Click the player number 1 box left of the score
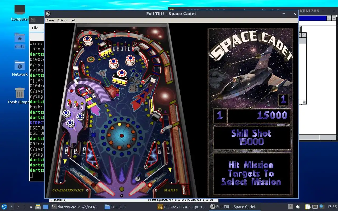The width and height of the screenshot is (338, 211). coord(220,116)
